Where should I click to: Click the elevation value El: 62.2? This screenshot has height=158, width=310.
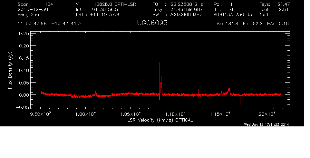253,24
